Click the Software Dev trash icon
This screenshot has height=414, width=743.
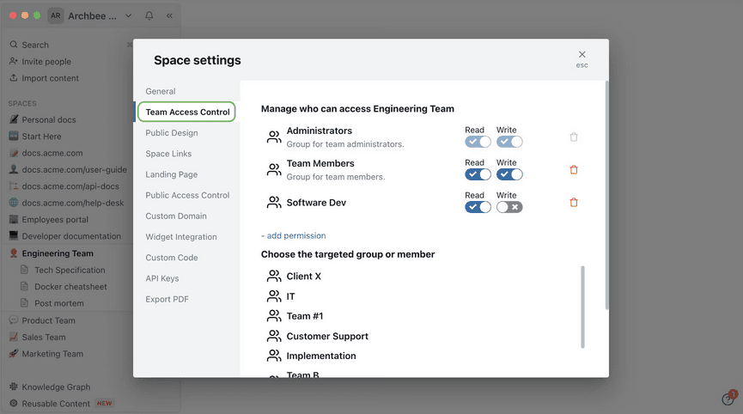(x=574, y=203)
